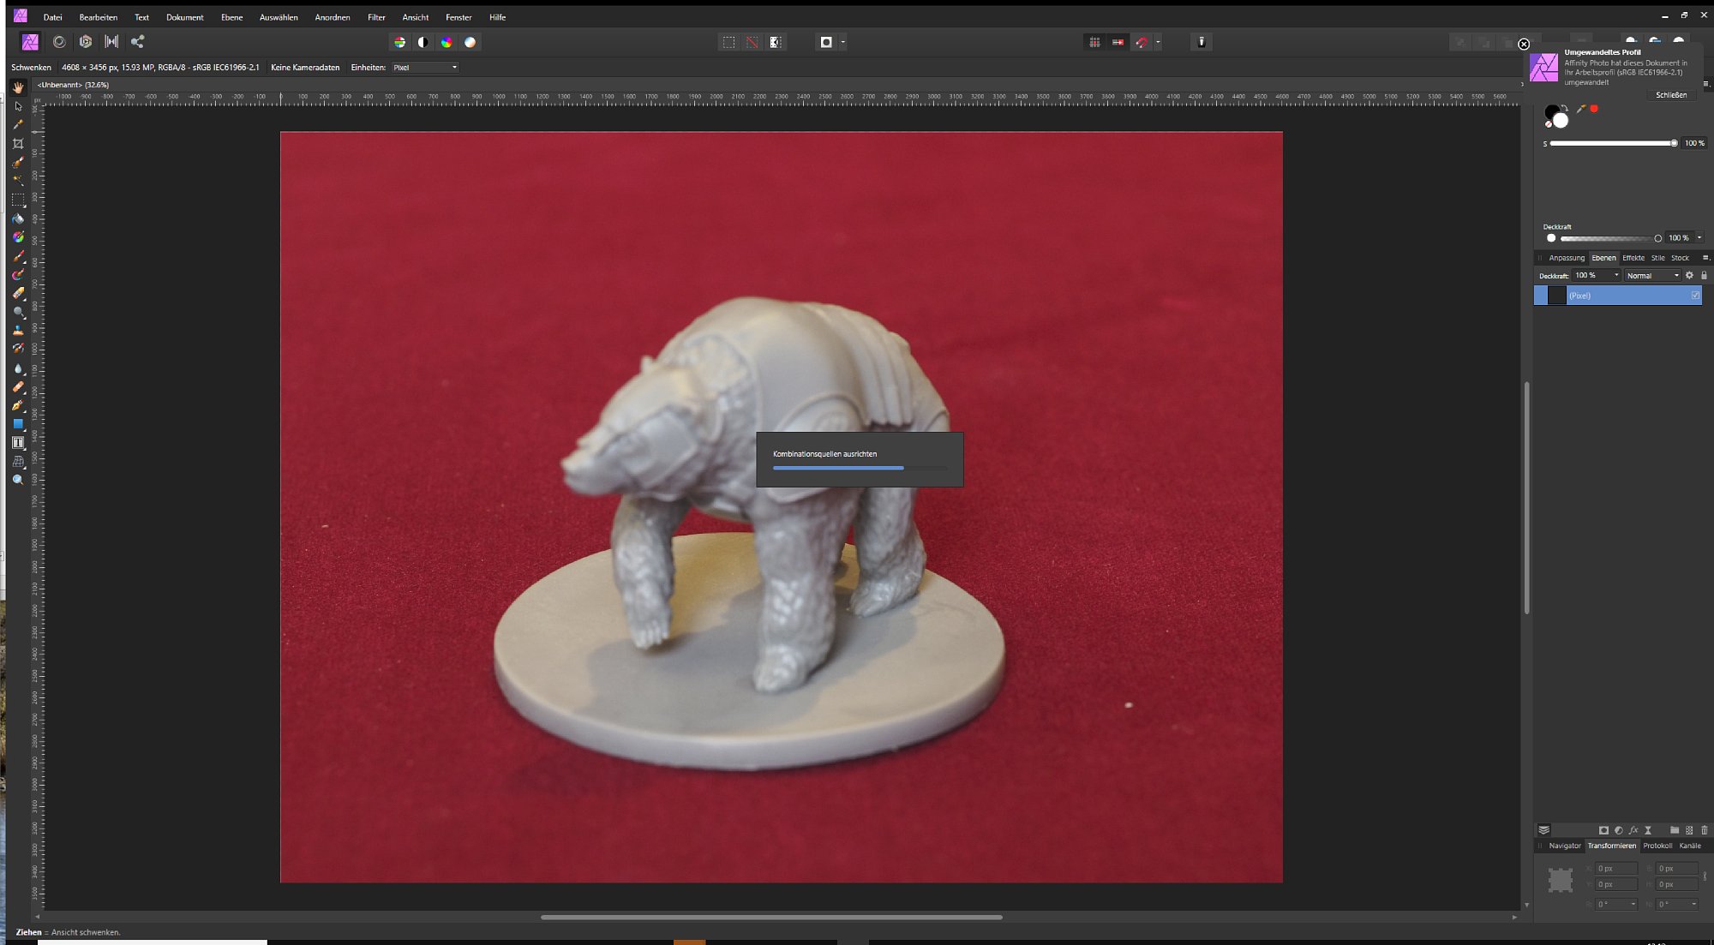
Task: Click the Schließen button
Action: 1670,95
